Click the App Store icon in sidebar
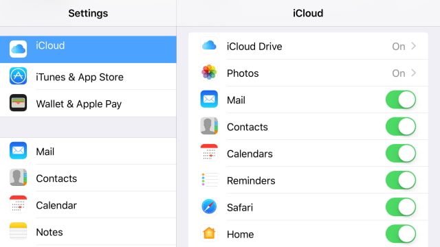 (x=19, y=76)
